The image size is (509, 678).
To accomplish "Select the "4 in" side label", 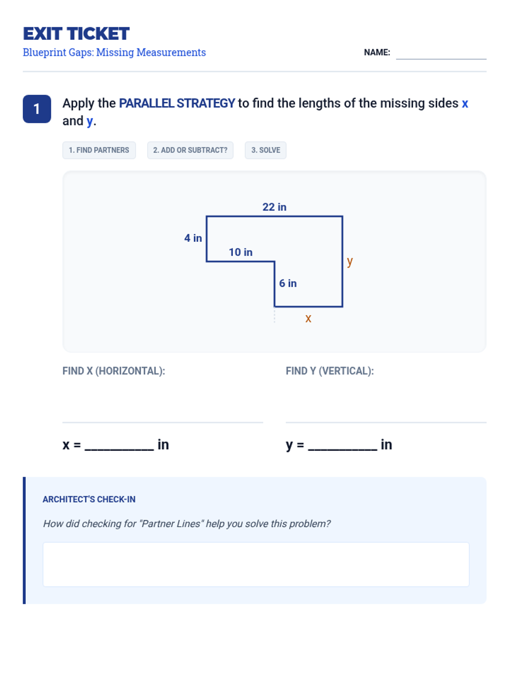I will coord(193,238).
